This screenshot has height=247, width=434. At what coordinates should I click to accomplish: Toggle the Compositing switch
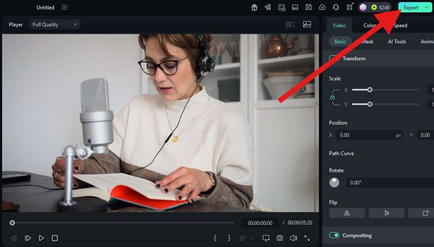[x=334, y=235]
